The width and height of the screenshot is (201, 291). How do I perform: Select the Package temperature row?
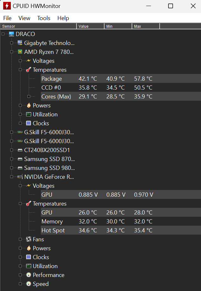pyautogui.click(x=52, y=79)
